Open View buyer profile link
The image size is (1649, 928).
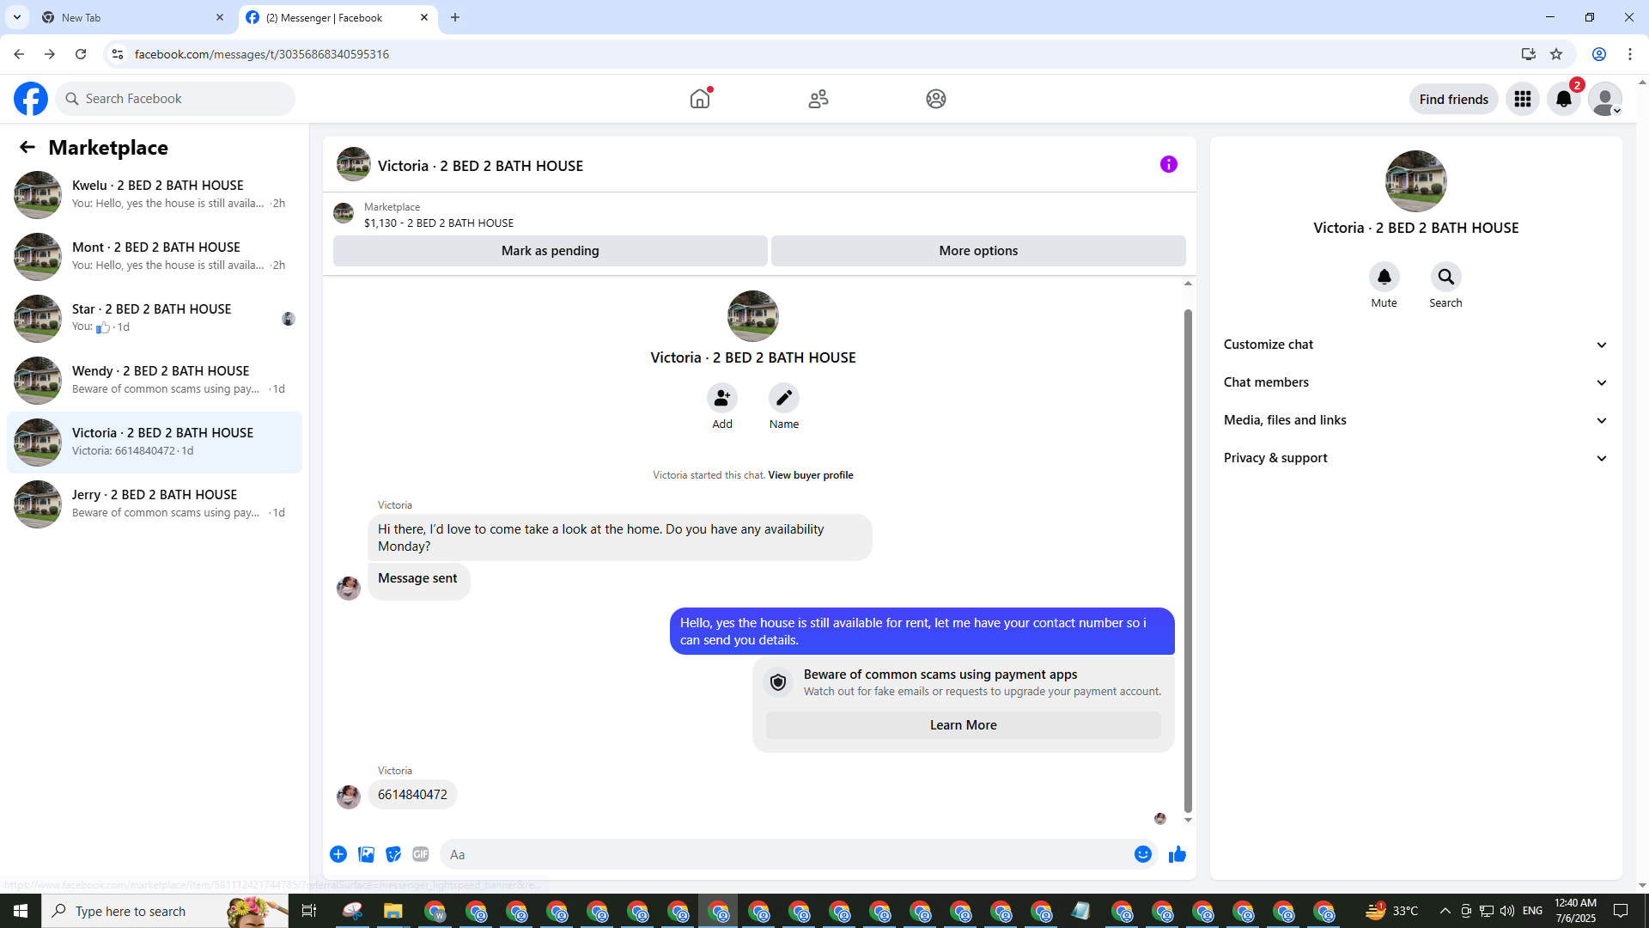[810, 475]
